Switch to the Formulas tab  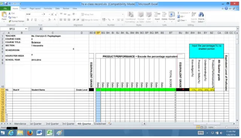[48, 8]
